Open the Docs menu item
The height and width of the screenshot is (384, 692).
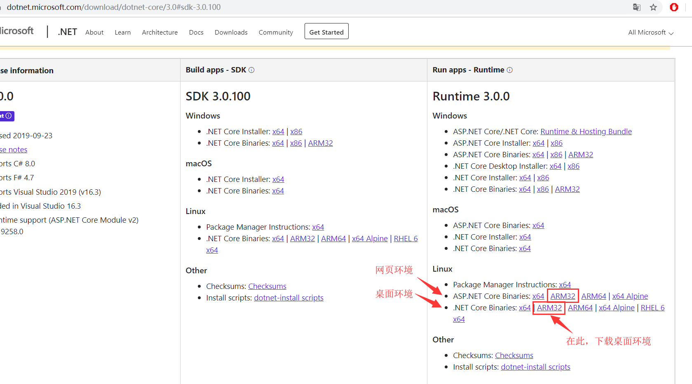(x=196, y=32)
